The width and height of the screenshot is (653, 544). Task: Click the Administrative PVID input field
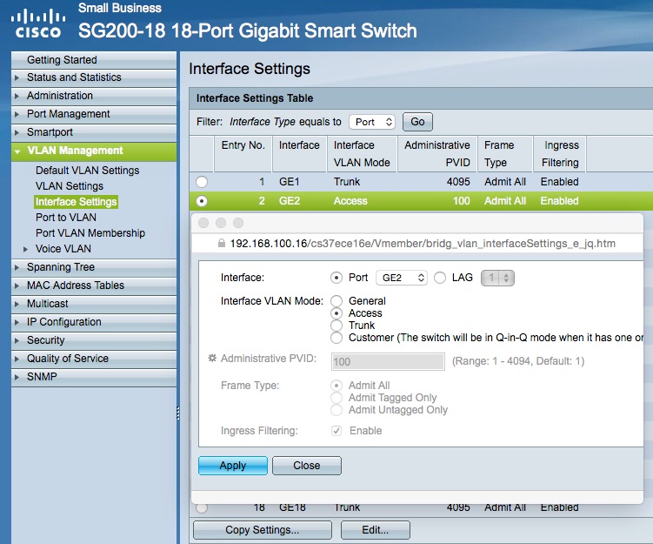388,361
